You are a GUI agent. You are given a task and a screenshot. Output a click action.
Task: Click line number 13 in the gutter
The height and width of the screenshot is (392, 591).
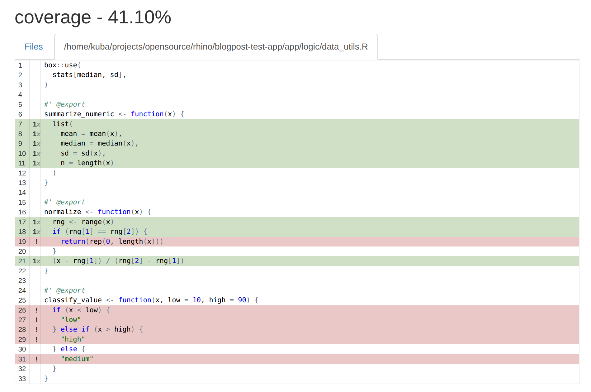click(x=22, y=183)
